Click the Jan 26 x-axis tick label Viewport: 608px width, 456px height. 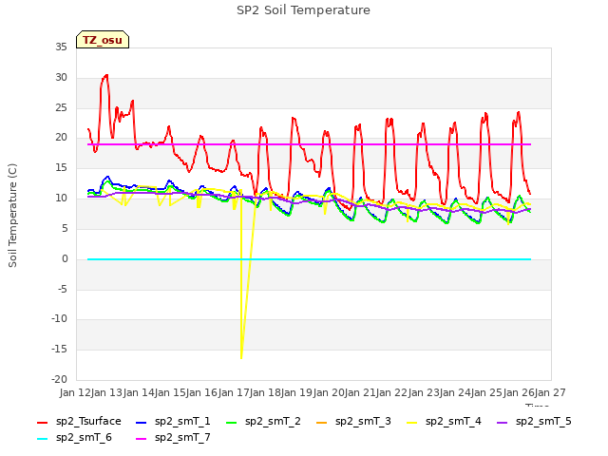pyautogui.click(x=519, y=392)
